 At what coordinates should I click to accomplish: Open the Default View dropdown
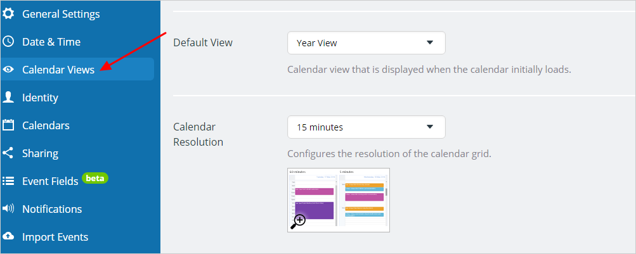367,42
